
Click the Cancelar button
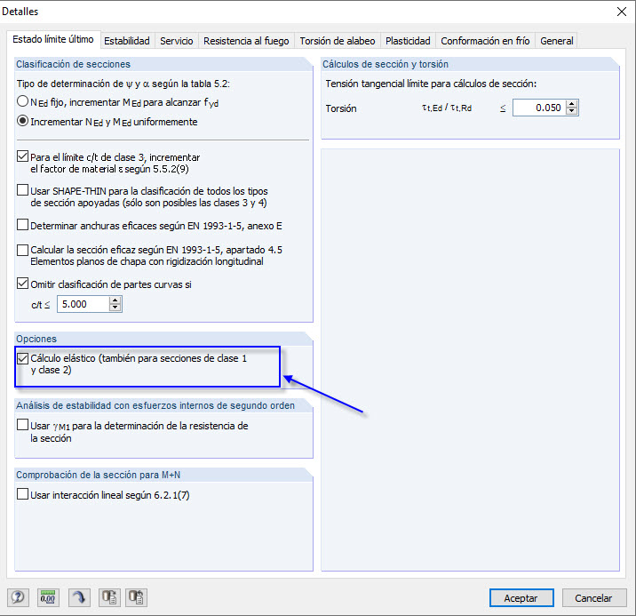click(594, 597)
